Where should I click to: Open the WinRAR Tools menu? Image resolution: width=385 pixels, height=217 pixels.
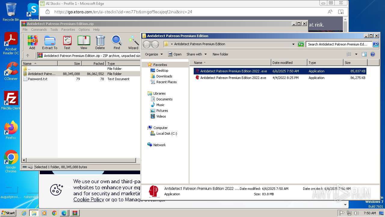click(x=54, y=30)
